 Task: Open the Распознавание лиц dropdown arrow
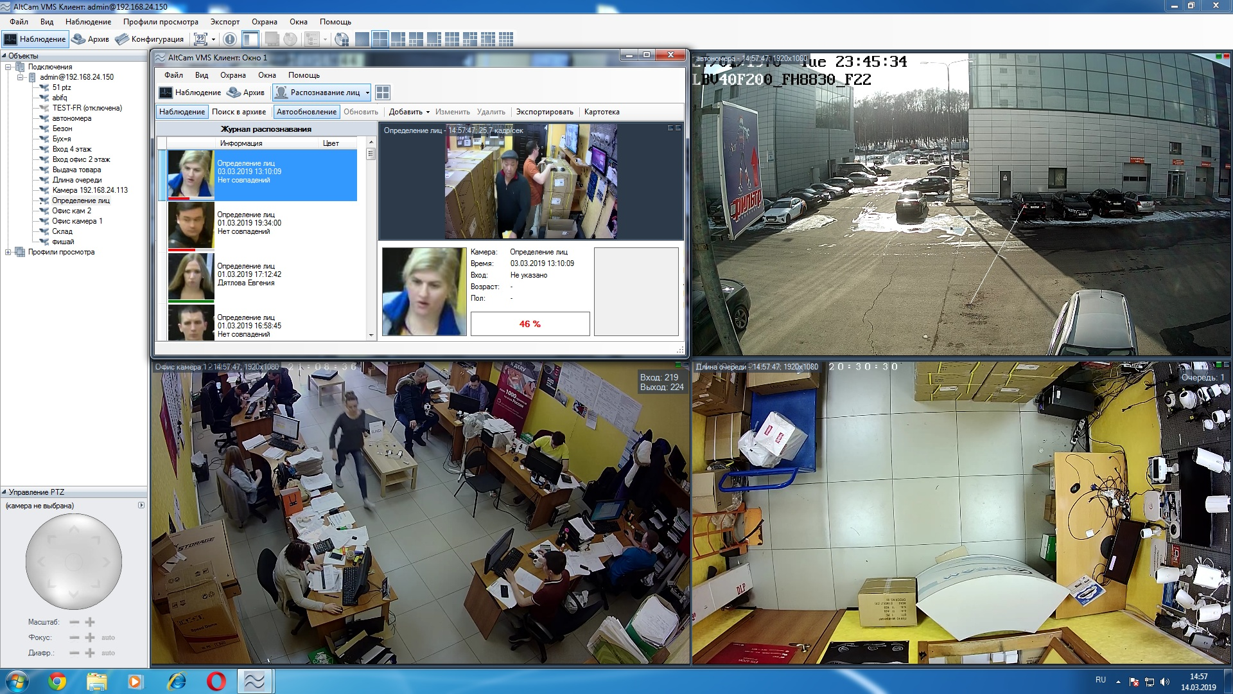pyautogui.click(x=367, y=93)
